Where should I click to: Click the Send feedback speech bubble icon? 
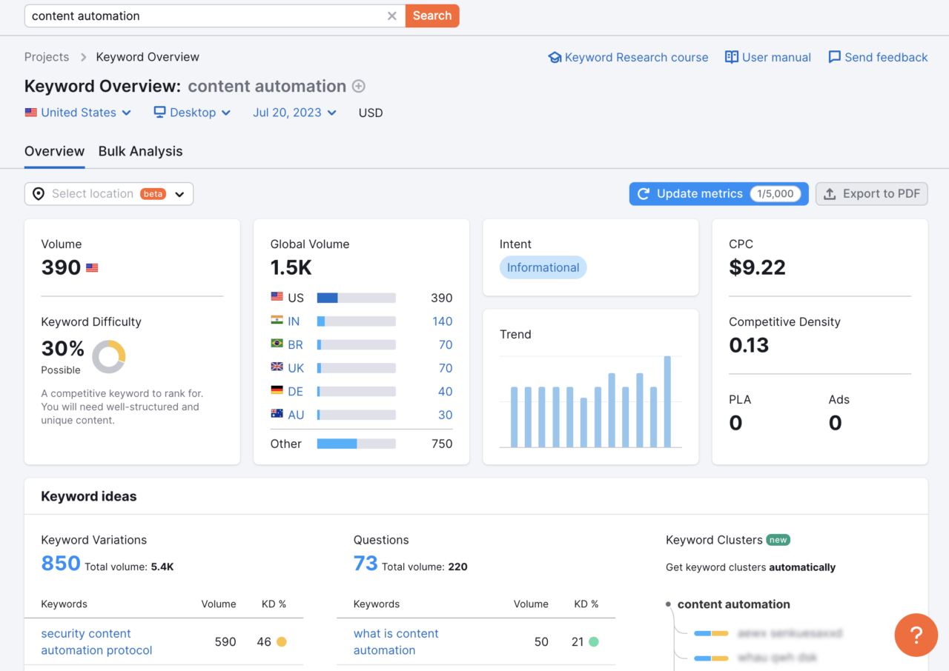835,57
